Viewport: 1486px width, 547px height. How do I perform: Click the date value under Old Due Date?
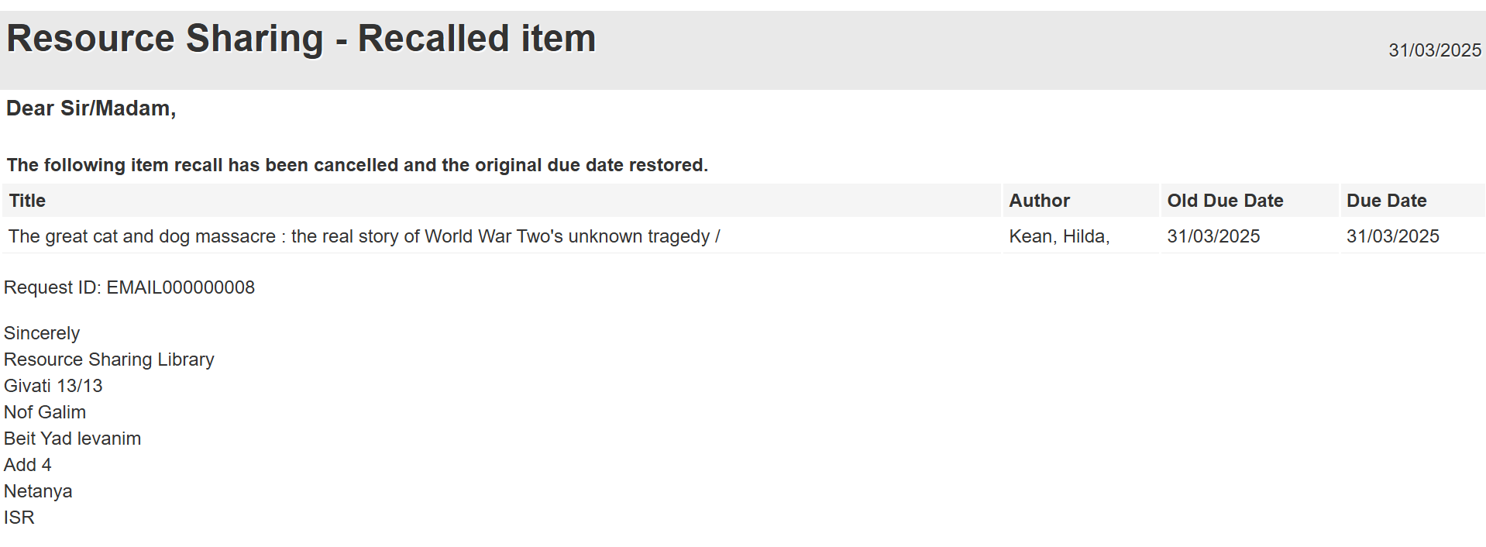(x=1213, y=236)
